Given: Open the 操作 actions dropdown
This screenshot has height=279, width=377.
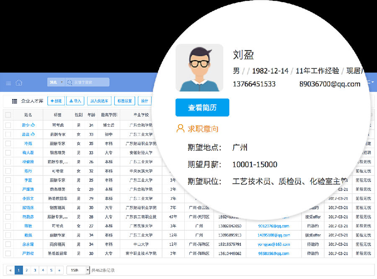Looking at the screenshot, I should coord(145,101).
